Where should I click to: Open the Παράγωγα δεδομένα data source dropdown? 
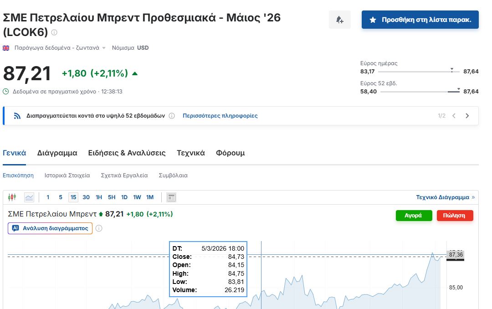click(x=60, y=48)
